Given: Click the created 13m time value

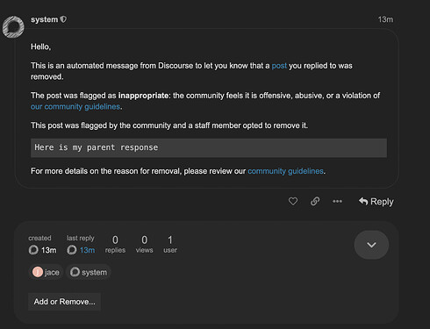Looking at the screenshot, I should tap(48, 250).
